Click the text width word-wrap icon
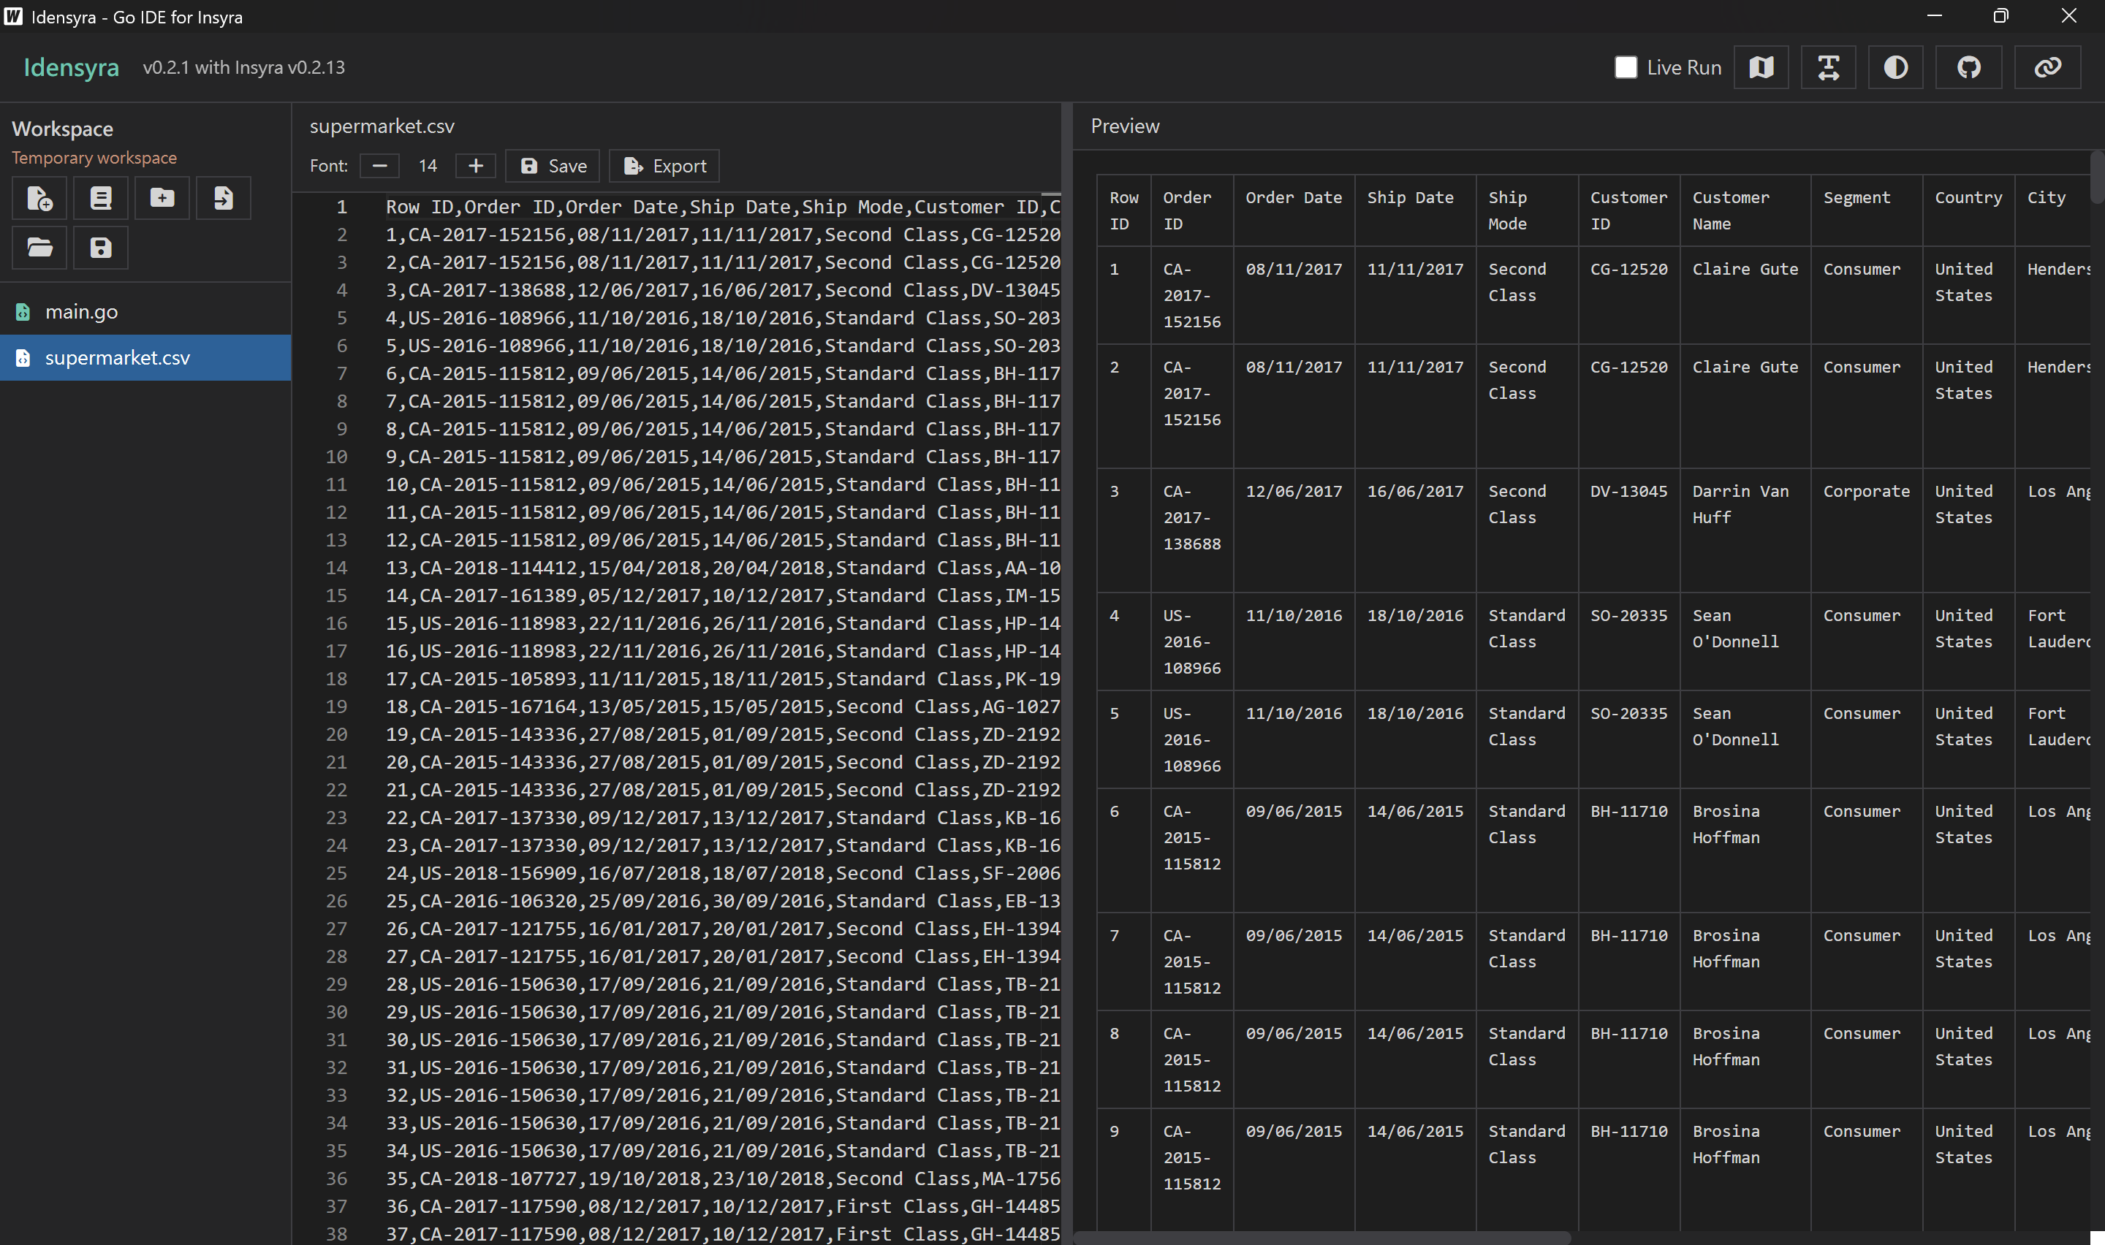 [1828, 67]
